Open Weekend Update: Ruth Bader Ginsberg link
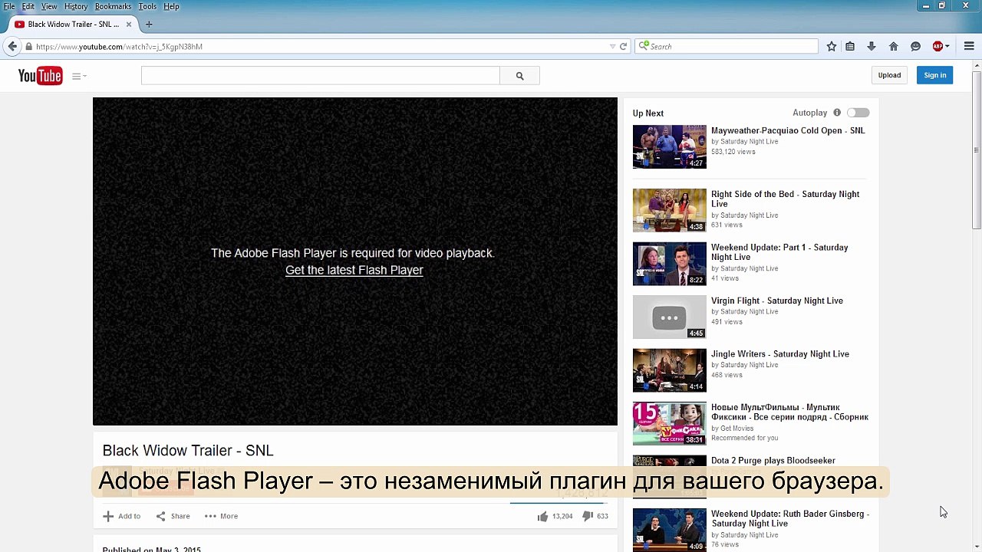Screen dimensions: 982x552 790,518
